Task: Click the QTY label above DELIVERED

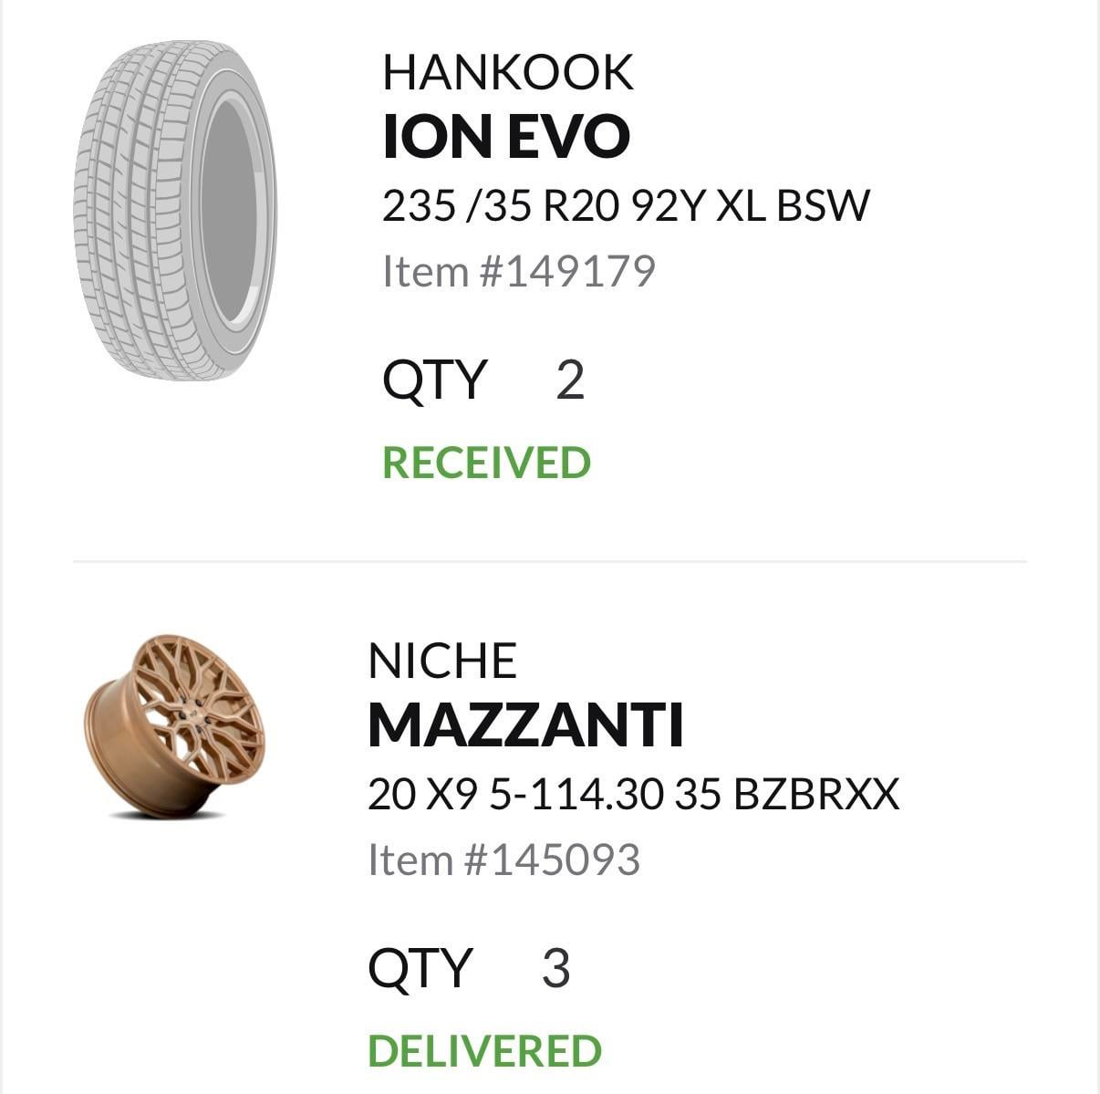Action: [x=420, y=968]
